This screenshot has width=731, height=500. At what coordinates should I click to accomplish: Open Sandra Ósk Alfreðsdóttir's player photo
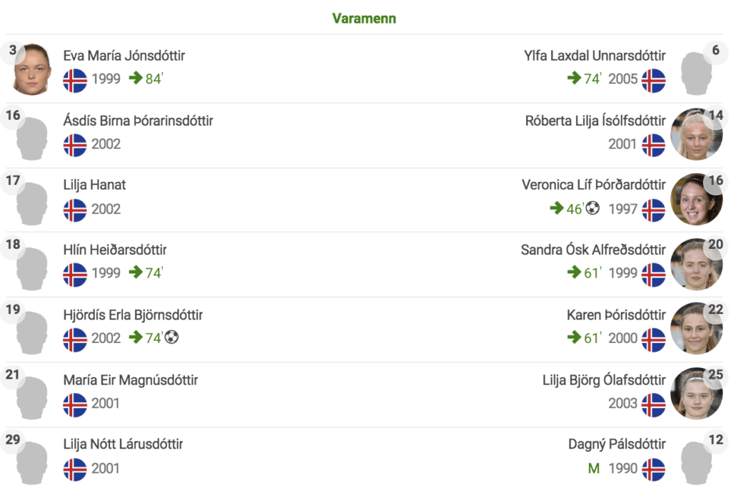697,264
